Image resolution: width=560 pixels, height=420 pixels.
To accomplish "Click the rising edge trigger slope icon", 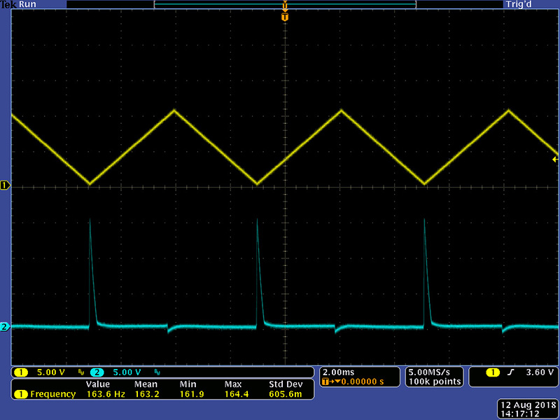I will (513, 372).
